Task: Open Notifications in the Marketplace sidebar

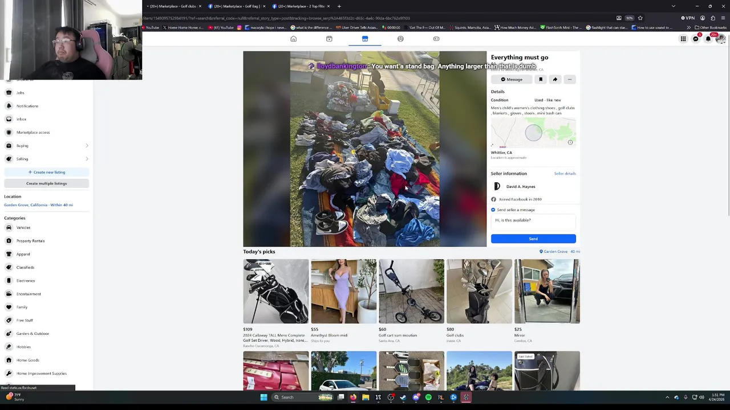Action: click(46, 106)
